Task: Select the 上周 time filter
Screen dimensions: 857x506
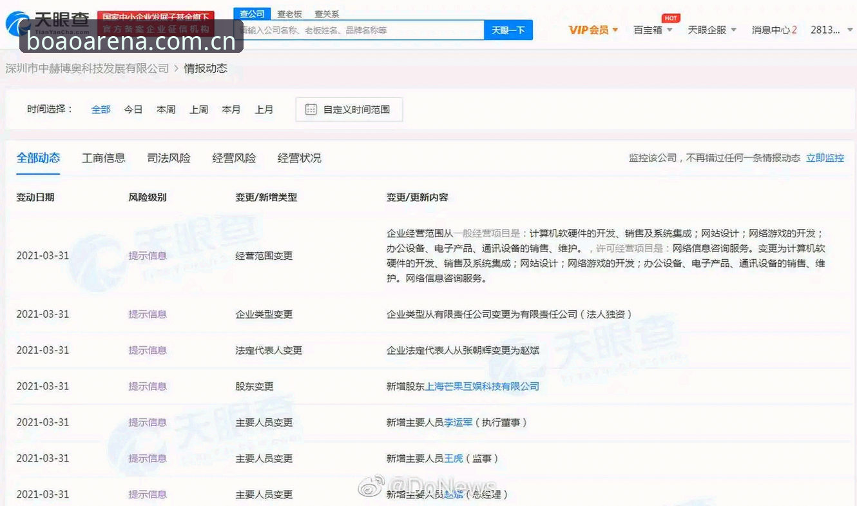Action: coord(198,110)
